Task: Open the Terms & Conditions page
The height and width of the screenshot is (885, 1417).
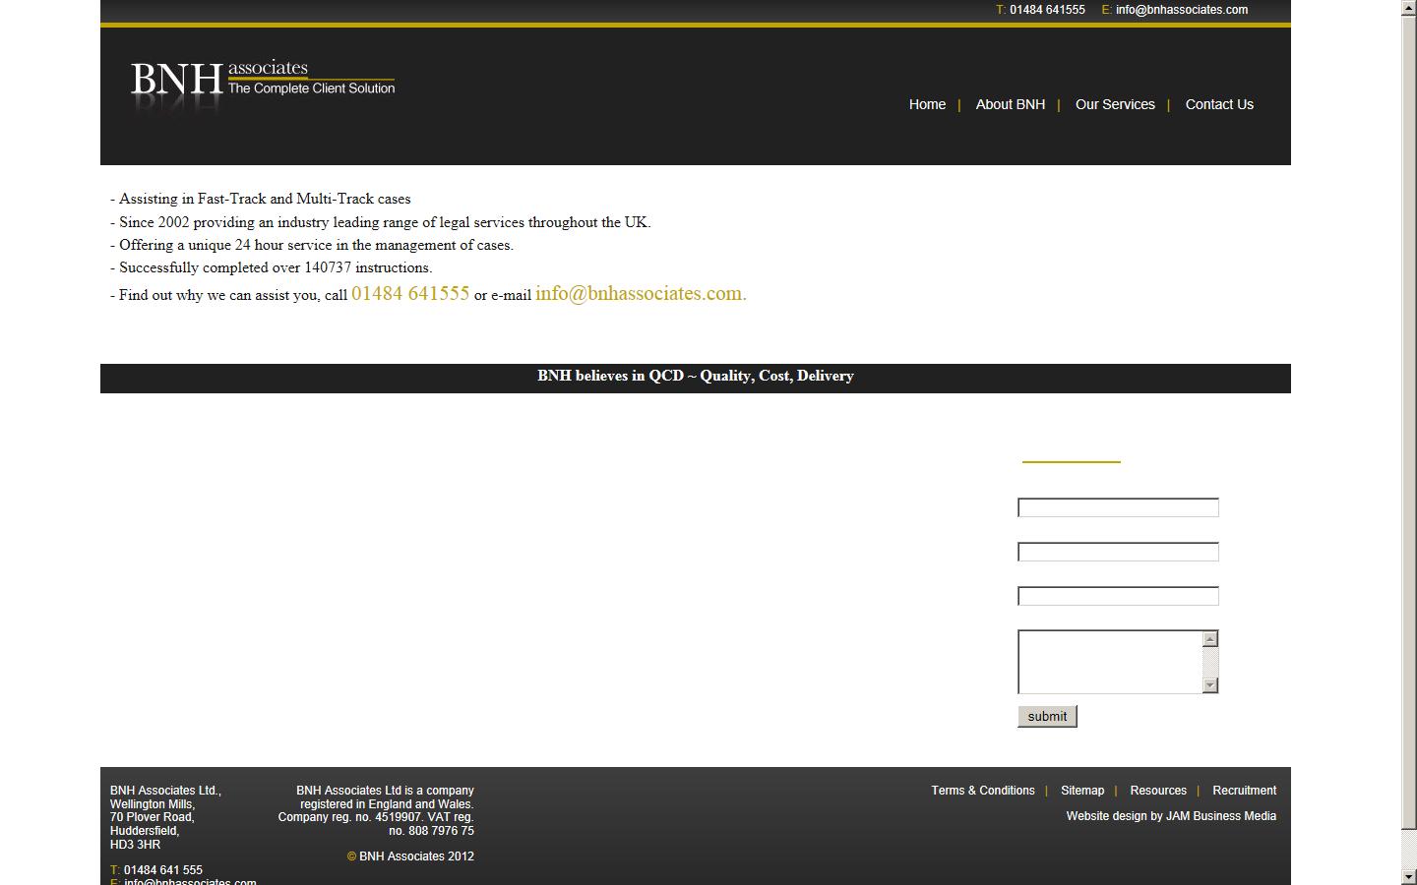Action: point(982,791)
